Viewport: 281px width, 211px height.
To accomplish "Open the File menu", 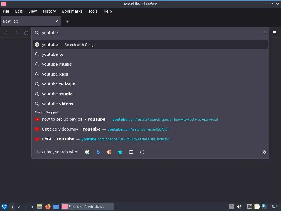I will tap(6, 11).
